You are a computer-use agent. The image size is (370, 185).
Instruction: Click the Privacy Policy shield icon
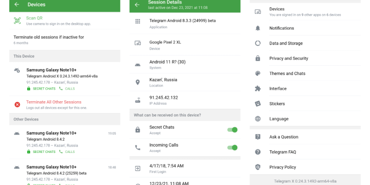click(258, 167)
